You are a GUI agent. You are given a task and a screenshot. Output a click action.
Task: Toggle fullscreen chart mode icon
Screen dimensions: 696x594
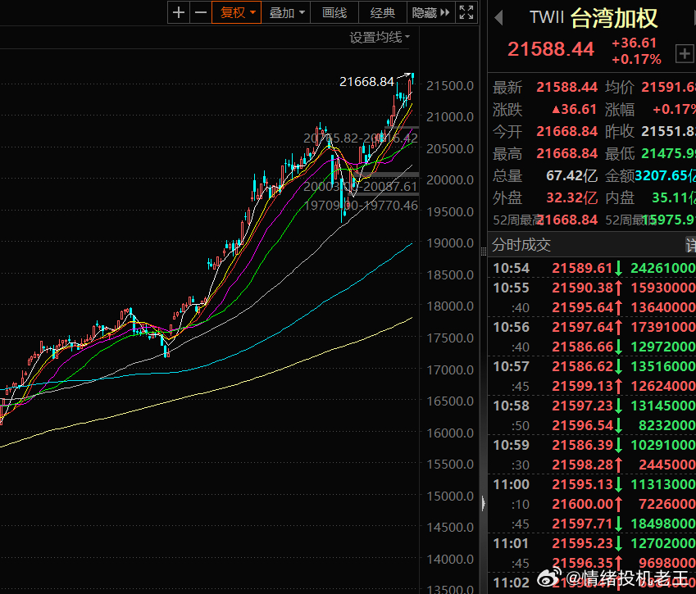466,12
